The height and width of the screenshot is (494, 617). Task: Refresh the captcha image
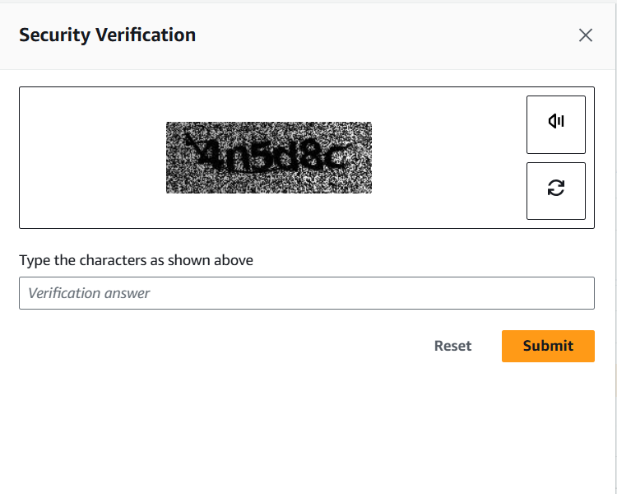click(556, 190)
